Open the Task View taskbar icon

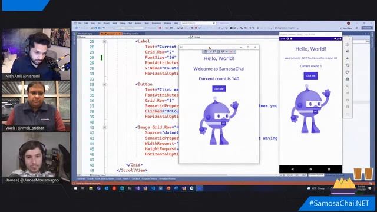83,188
